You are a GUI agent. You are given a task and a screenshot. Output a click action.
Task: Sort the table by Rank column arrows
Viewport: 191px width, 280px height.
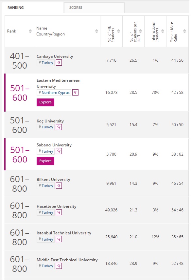(x=30, y=31)
